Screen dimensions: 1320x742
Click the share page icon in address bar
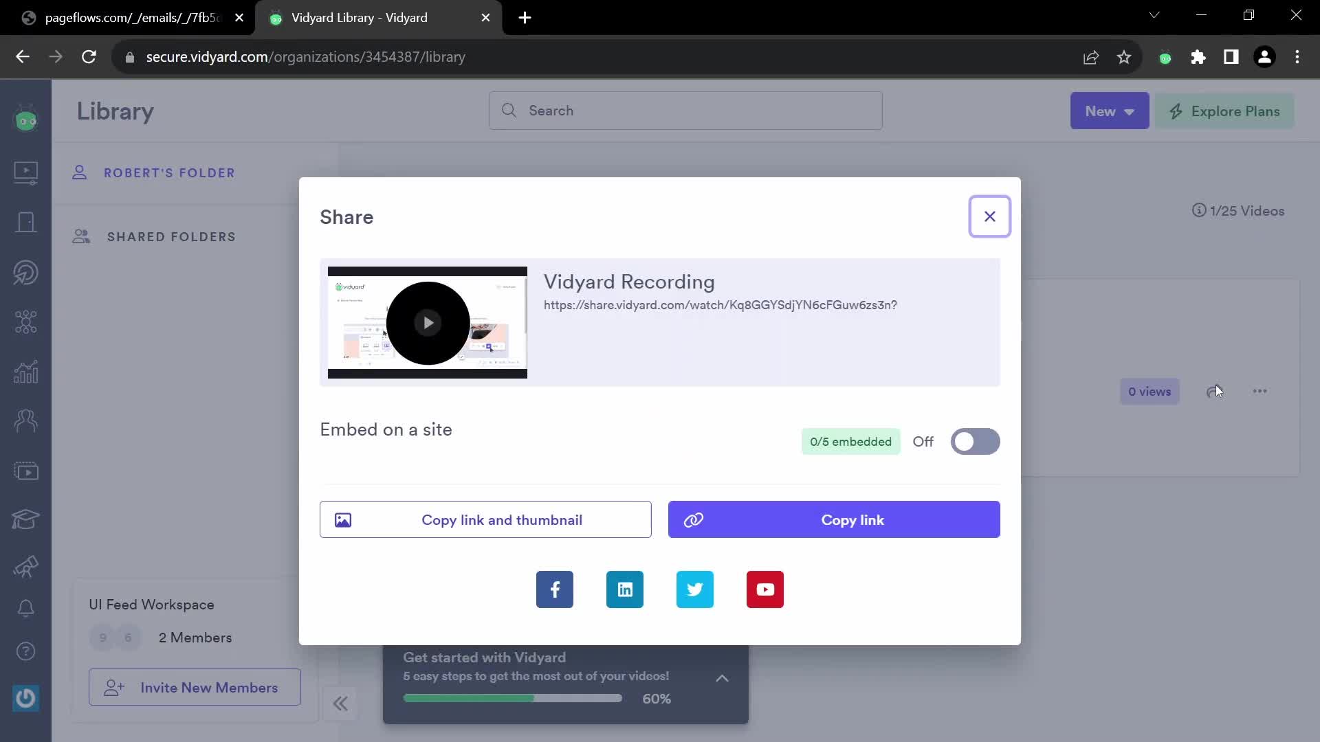tap(1091, 57)
